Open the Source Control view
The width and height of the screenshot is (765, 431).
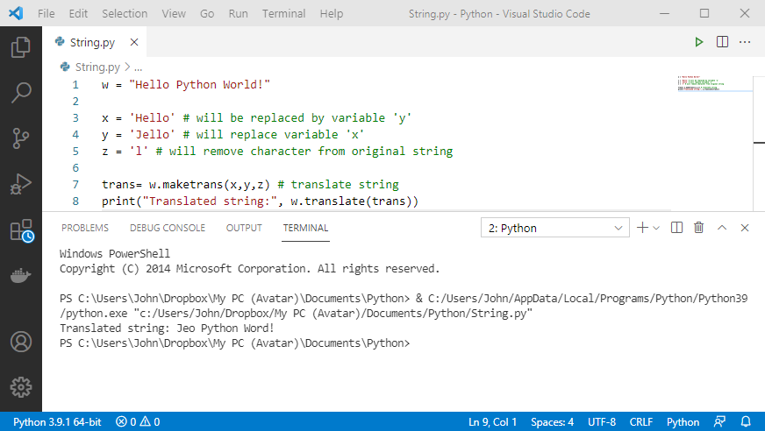20,138
